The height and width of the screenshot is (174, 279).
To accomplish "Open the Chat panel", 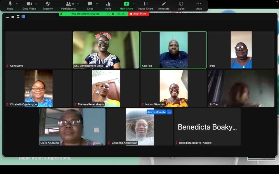I will click(x=90, y=4).
